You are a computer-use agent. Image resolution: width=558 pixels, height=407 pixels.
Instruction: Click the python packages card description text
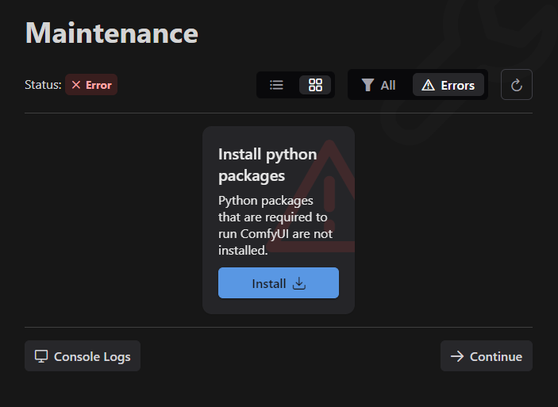click(x=275, y=225)
